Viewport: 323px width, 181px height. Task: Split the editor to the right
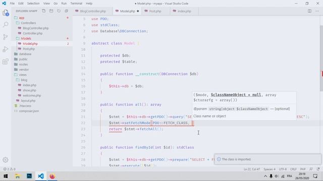(309, 11)
